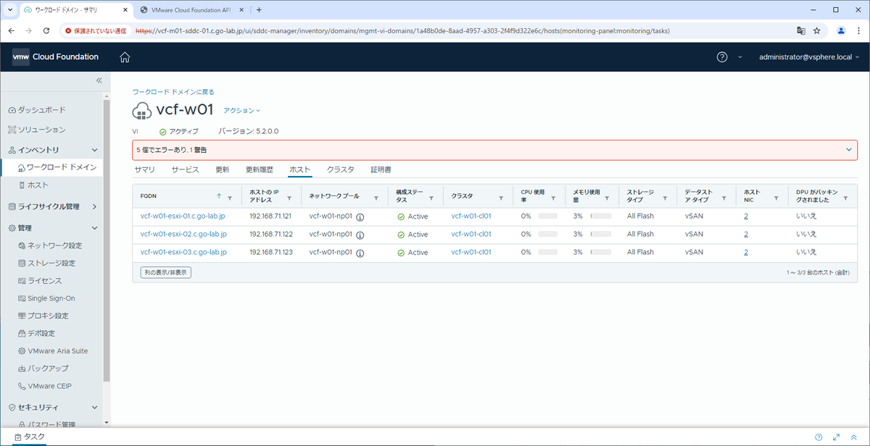Filter the FQDN column

tap(230, 197)
